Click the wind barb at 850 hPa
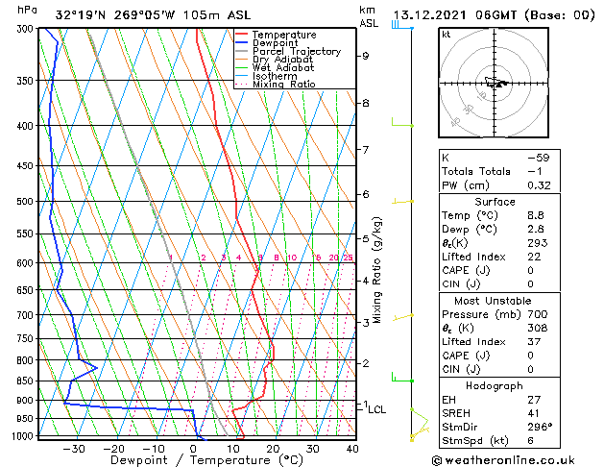 tap(402, 378)
